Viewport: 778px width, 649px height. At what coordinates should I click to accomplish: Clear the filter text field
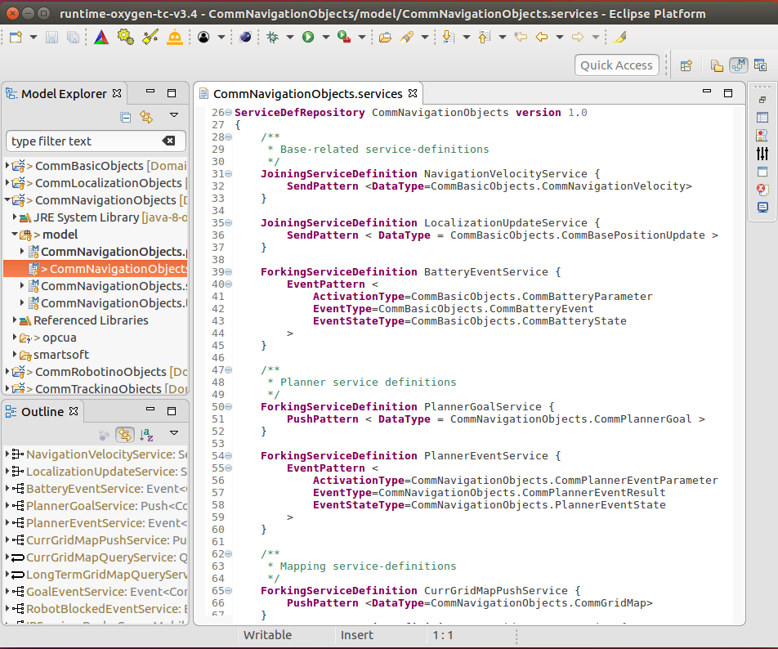tap(169, 141)
